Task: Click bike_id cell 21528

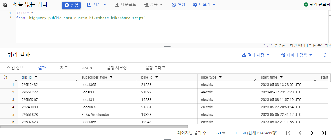Action: click(x=146, y=85)
